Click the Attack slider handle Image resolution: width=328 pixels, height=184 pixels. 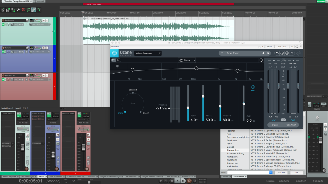[203, 96]
